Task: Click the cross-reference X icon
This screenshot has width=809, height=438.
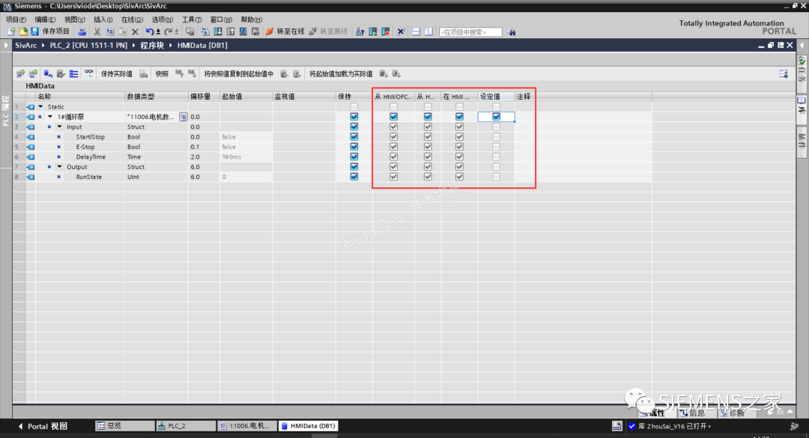Action: coord(400,31)
